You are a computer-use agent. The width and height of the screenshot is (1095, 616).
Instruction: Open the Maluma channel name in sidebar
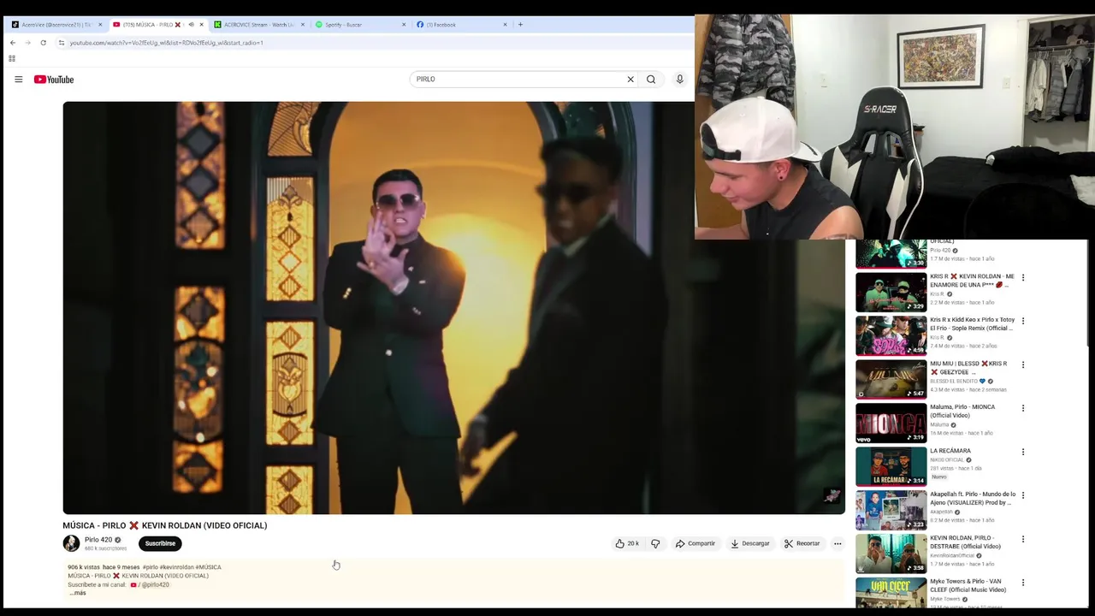coord(939,424)
